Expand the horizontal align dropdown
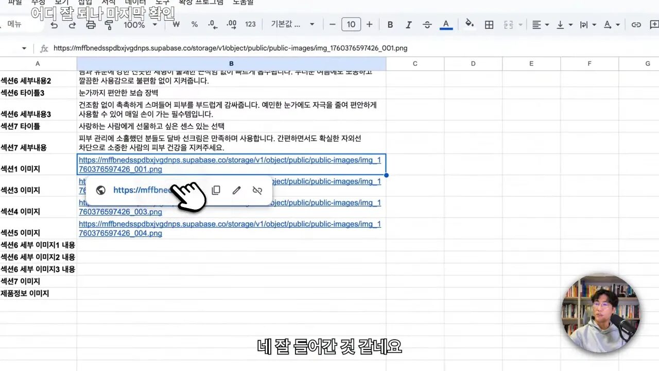 click(540, 25)
